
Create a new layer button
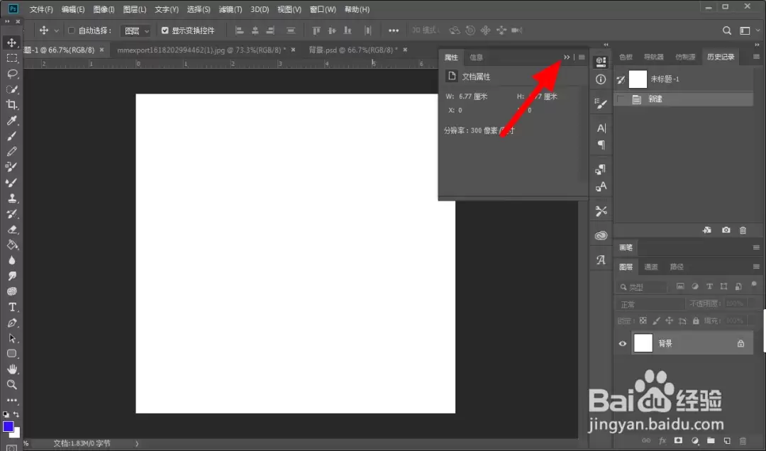click(x=727, y=441)
